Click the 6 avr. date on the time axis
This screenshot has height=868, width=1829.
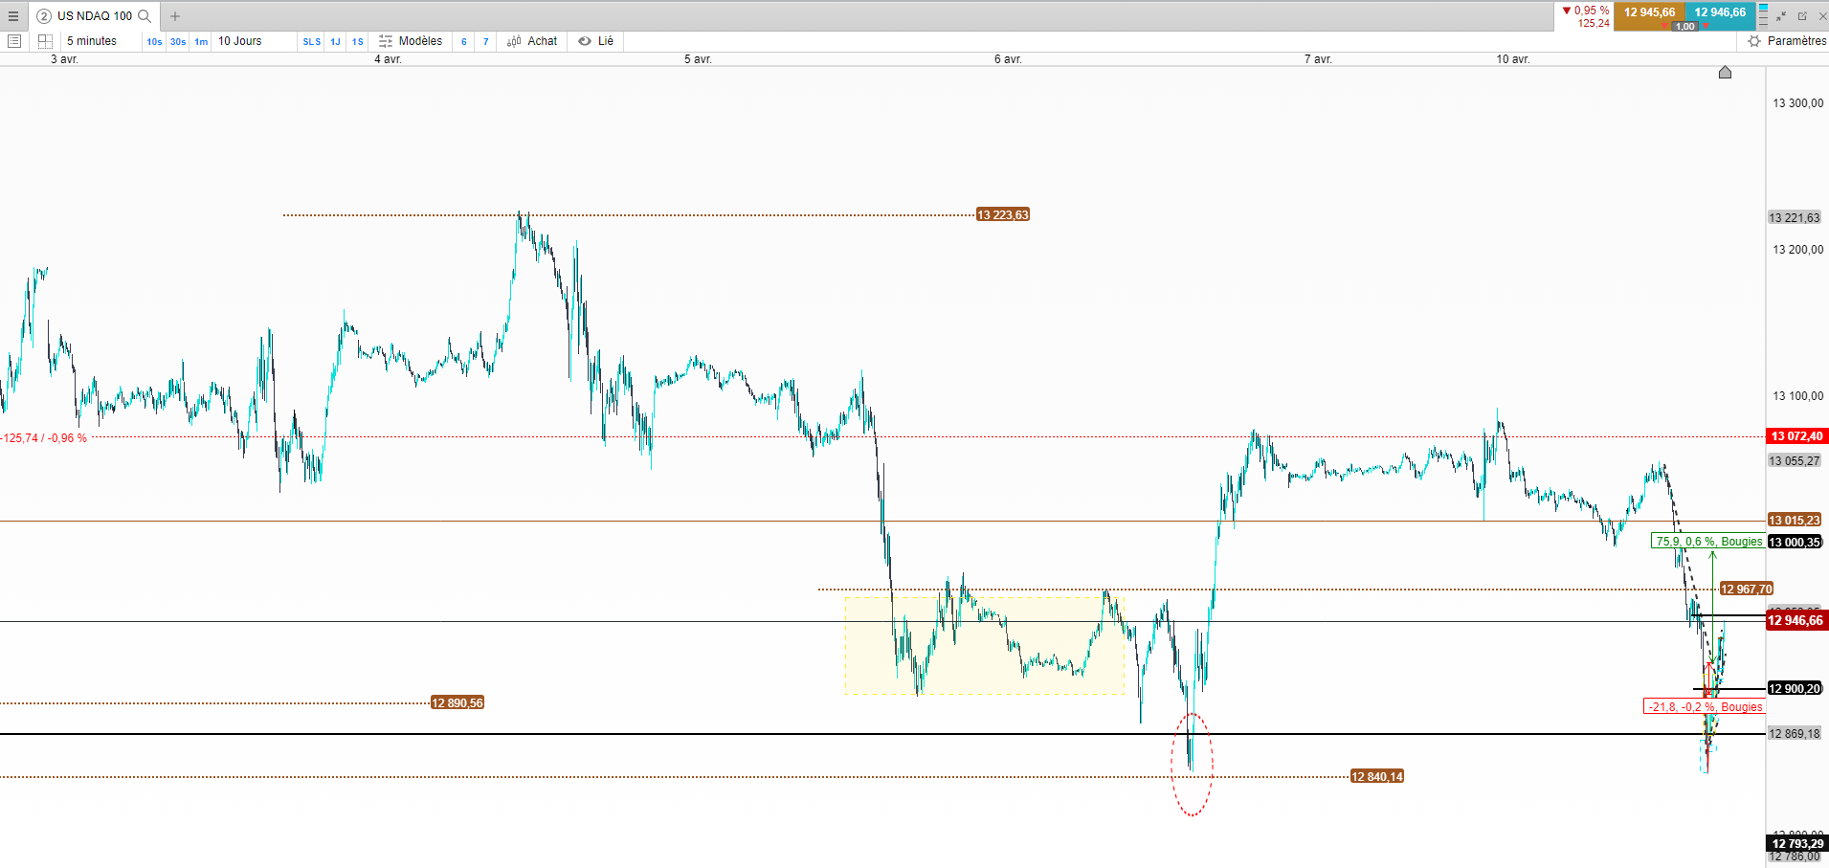[x=1008, y=59]
